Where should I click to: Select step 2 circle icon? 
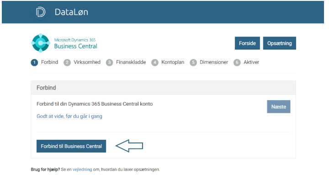pyautogui.click(x=67, y=62)
